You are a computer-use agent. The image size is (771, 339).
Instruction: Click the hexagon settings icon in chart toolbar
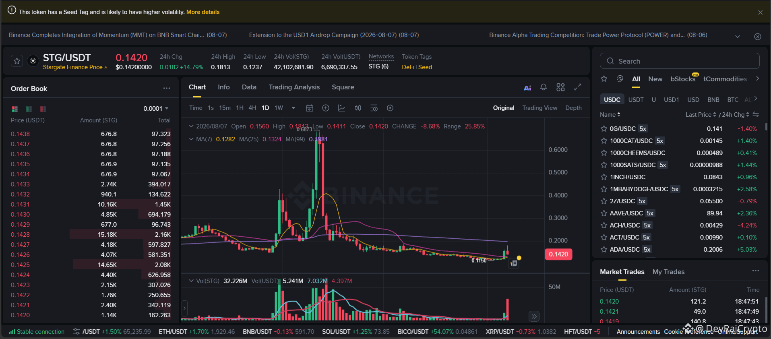(390, 108)
